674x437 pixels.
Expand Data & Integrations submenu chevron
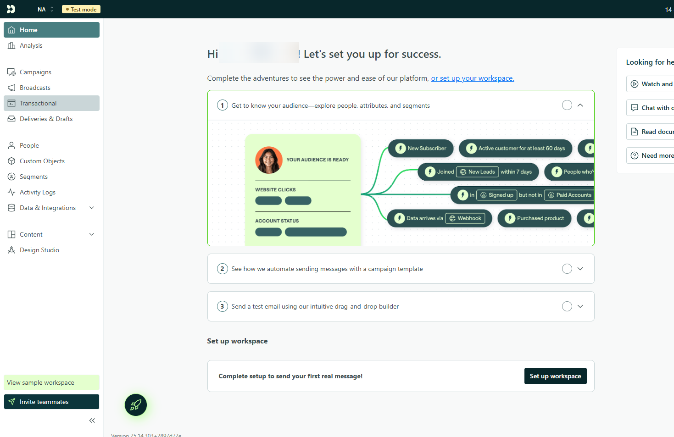92,208
